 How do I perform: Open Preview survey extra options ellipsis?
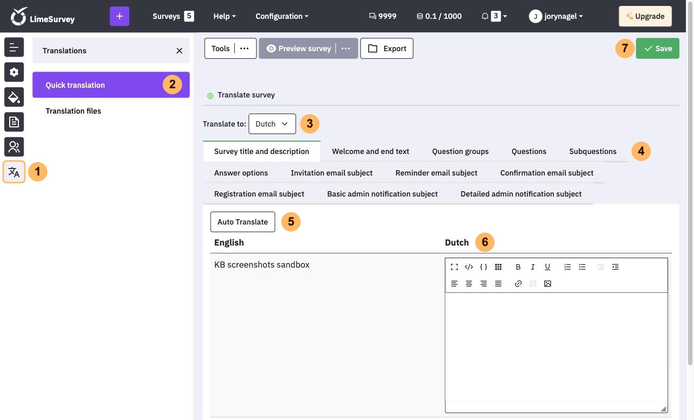[x=346, y=48]
